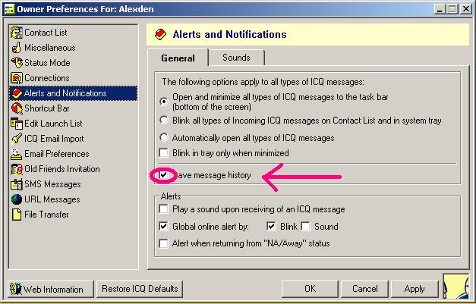Select ICQ Email Import entry
This screenshot has width=476, height=304.
coord(54,139)
